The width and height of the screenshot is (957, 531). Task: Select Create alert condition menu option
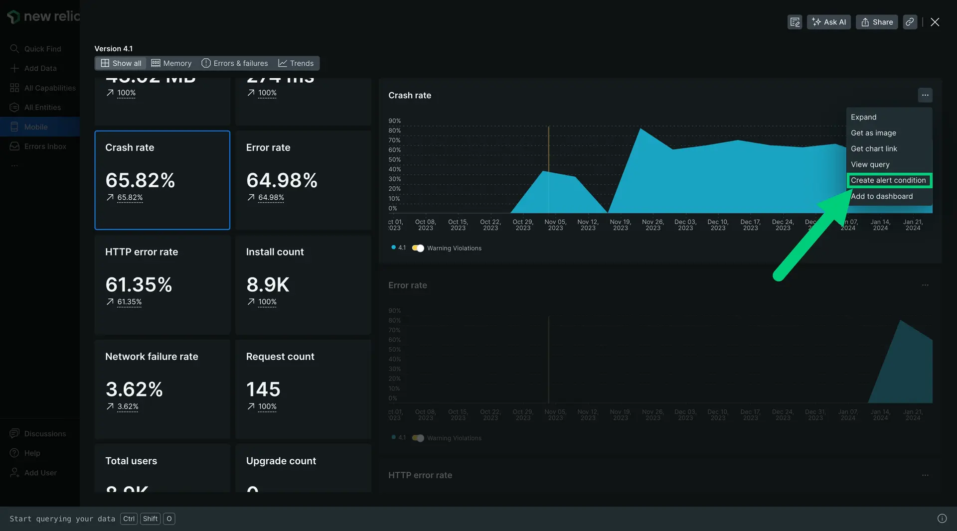point(888,180)
